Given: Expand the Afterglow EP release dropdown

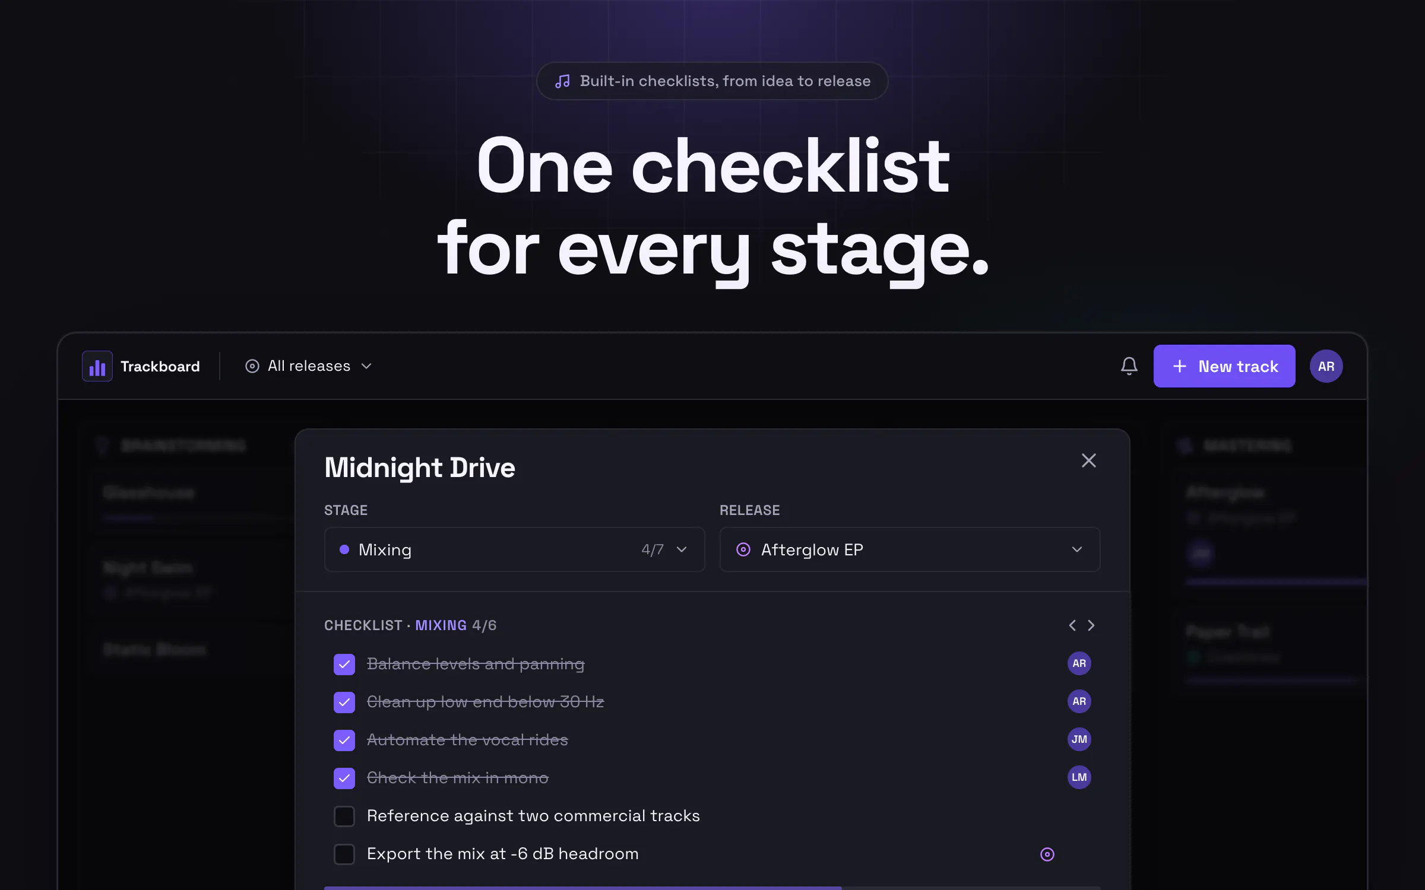Looking at the screenshot, I should point(910,549).
